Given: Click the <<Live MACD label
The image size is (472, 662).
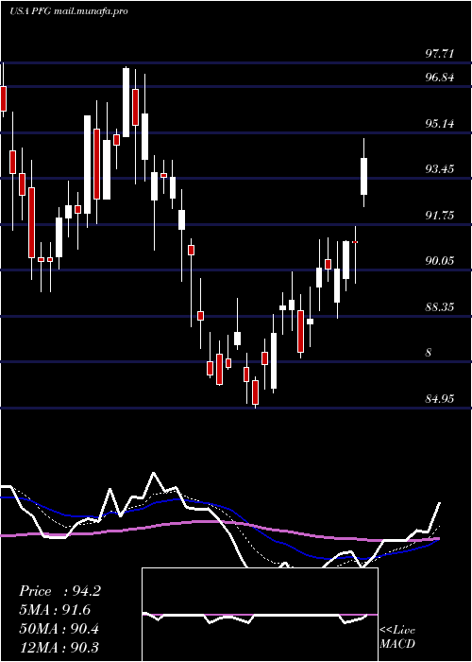Looking at the screenshot, I should tap(397, 637).
